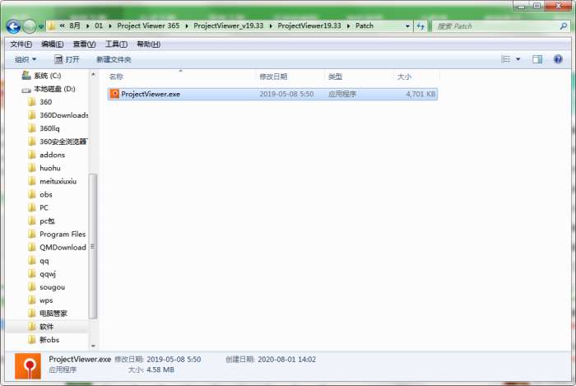Click 新建文件夹 to create a folder
576x386 pixels.
114,59
